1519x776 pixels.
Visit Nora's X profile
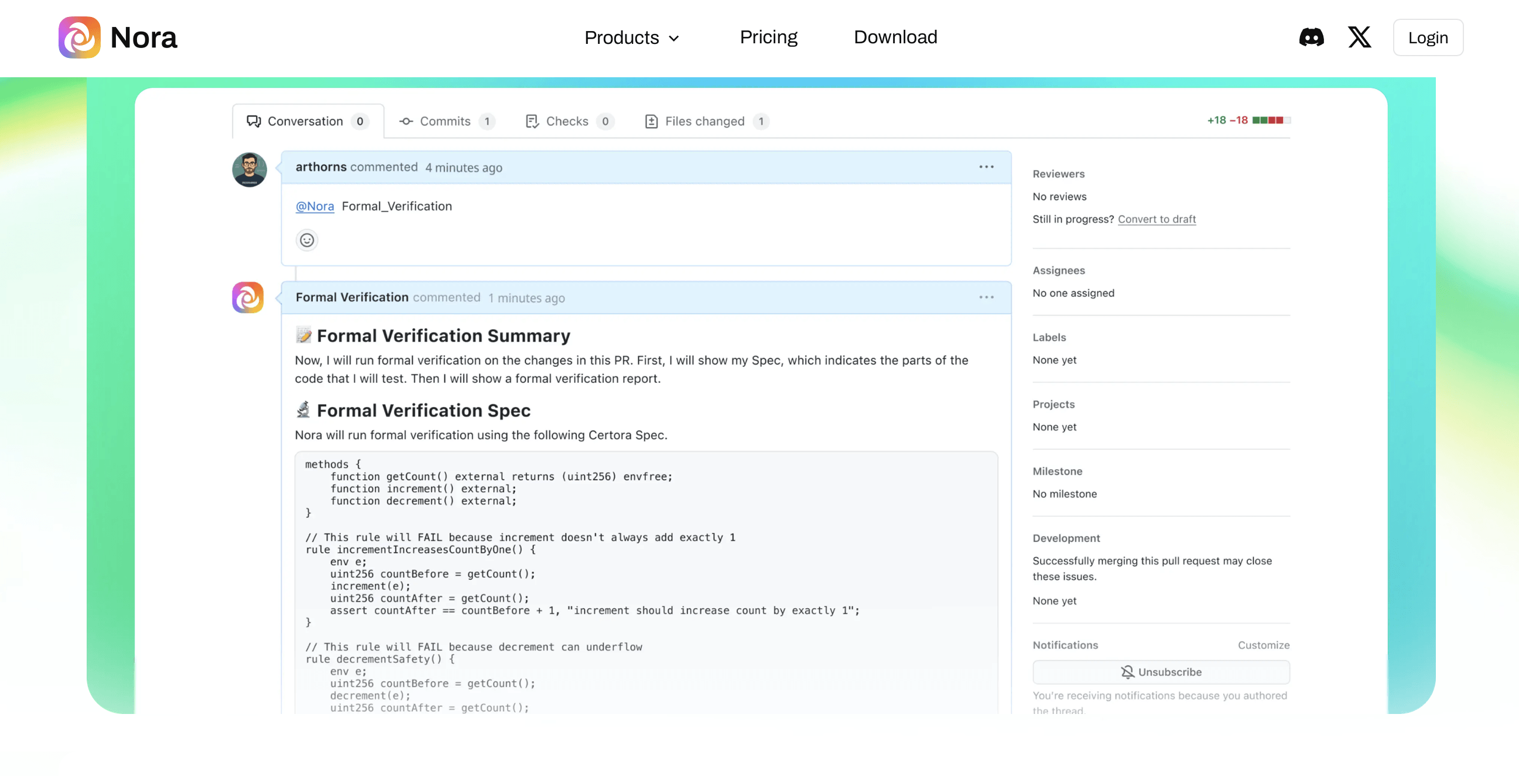click(x=1359, y=37)
